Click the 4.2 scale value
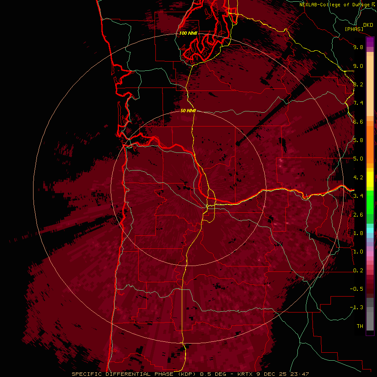The height and width of the screenshot is (377, 377). [358, 178]
